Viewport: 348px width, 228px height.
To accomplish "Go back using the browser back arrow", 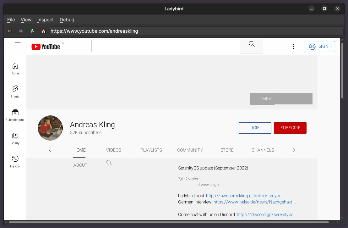I will point(9,31).
